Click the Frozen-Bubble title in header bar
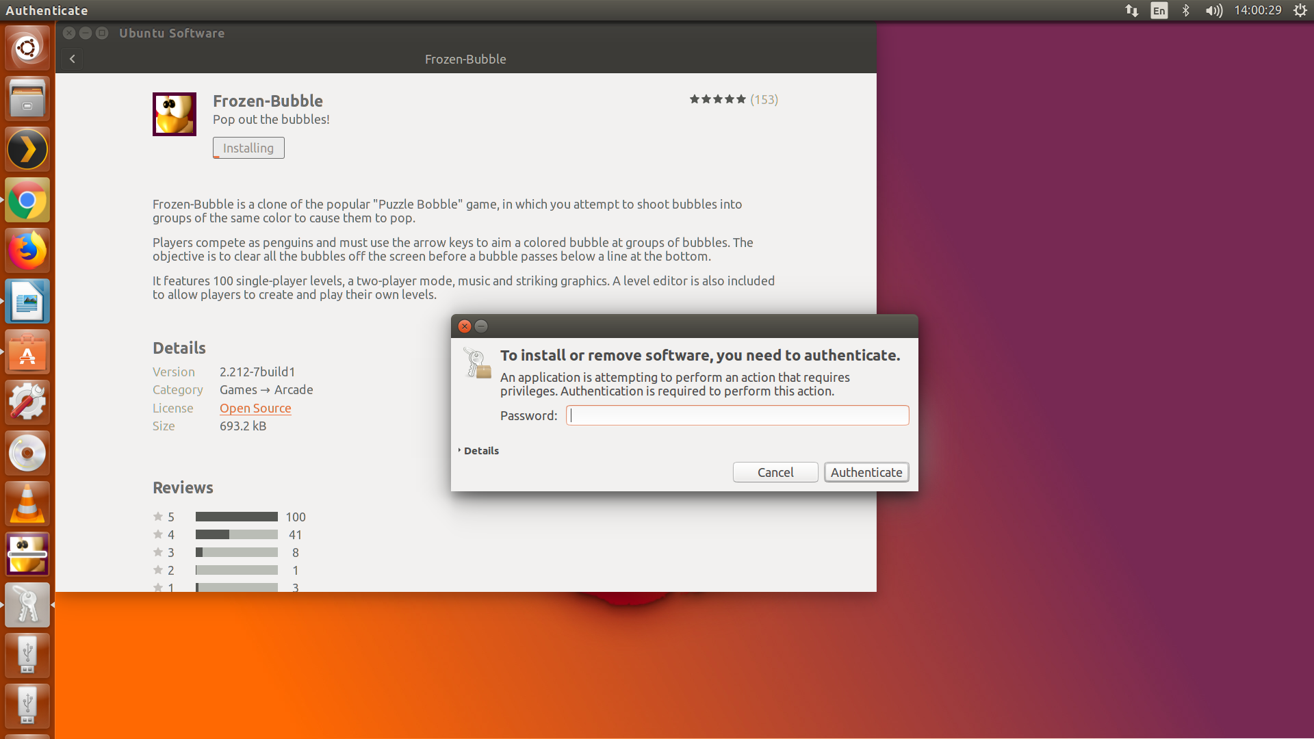Viewport: 1314px width, 739px height. click(x=465, y=59)
